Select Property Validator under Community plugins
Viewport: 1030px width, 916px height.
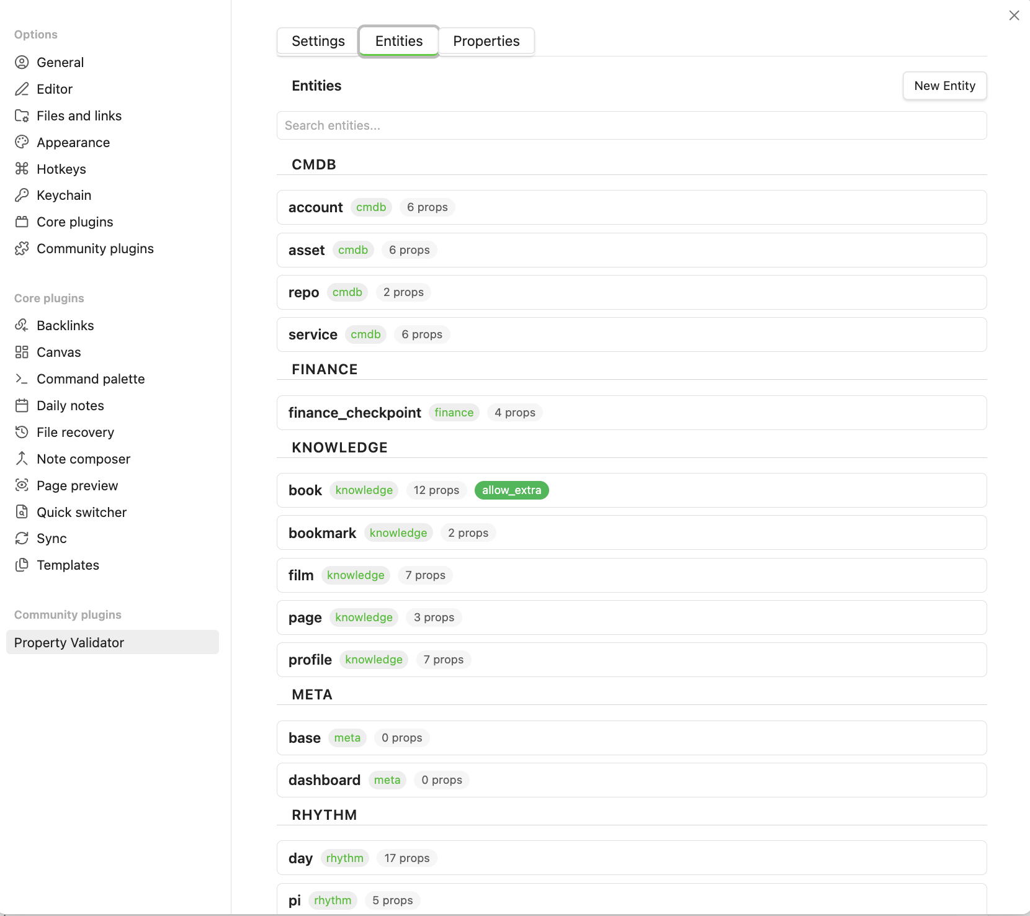click(69, 642)
